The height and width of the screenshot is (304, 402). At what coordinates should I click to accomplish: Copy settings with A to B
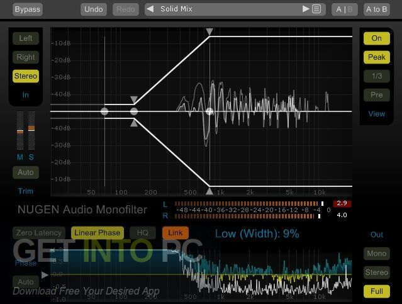coord(377,9)
